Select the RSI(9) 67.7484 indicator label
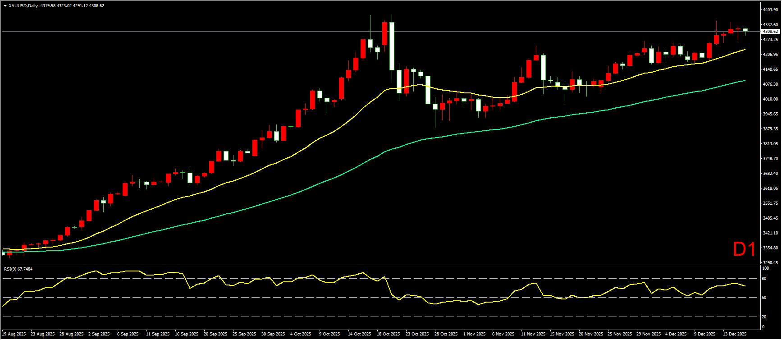Screen dimensions: 782x340 (x=18, y=269)
